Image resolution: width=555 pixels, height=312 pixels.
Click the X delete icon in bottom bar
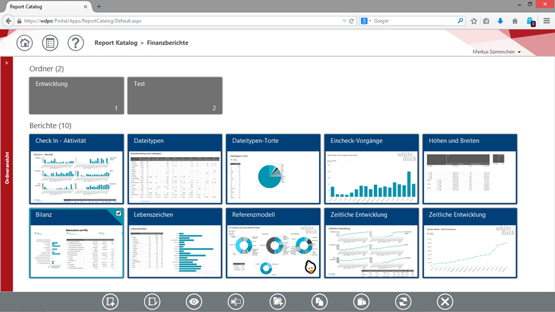[444, 301]
